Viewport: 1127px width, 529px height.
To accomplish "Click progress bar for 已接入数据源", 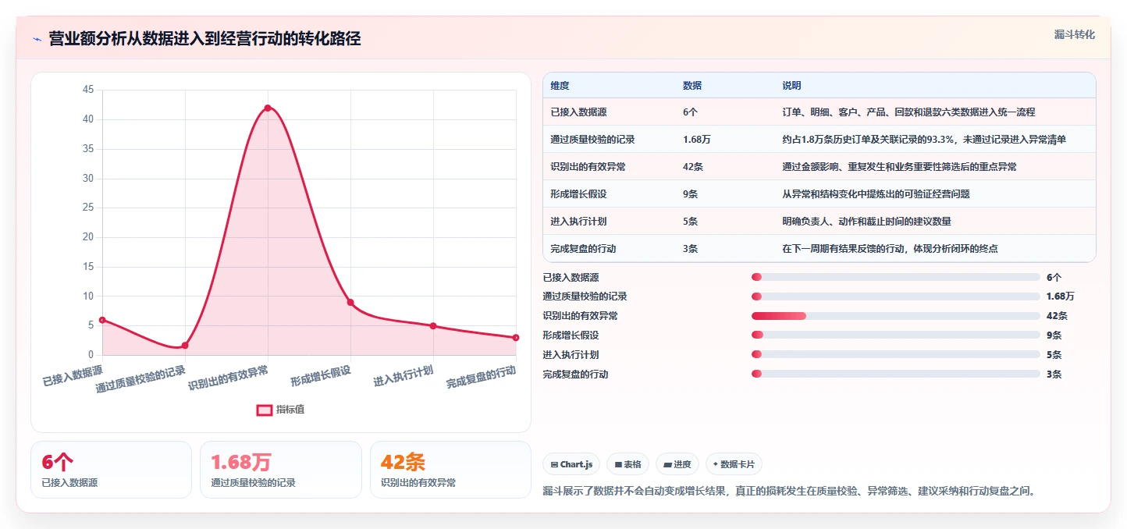I will coord(896,277).
